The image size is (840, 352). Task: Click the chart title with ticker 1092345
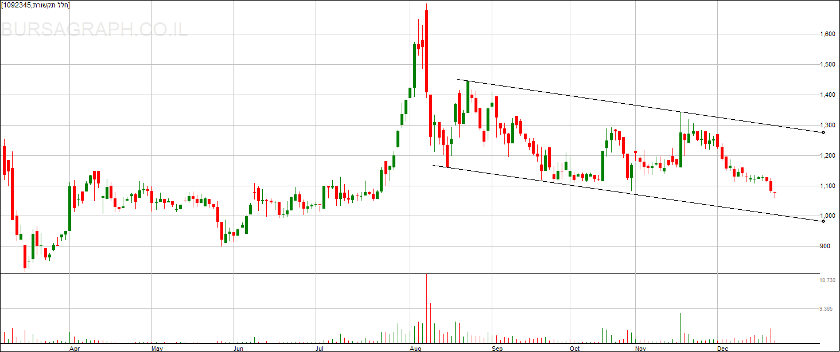pyautogui.click(x=36, y=5)
